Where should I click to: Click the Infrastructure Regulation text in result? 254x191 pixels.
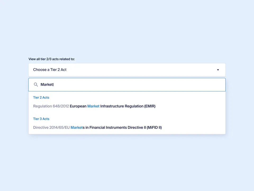[122, 106]
